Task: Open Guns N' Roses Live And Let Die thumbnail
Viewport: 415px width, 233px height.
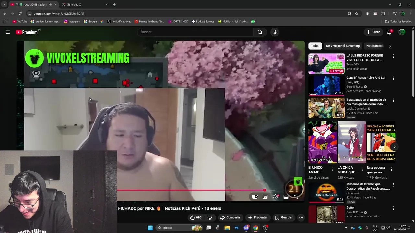Action: click(x=326, y=86)
